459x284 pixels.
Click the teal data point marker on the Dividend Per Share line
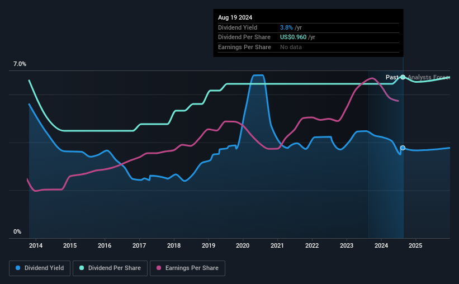point(403,77)
